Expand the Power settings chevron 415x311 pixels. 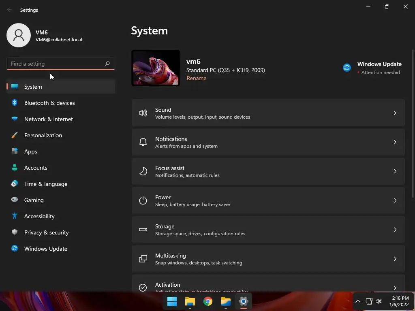pos(395,200)
